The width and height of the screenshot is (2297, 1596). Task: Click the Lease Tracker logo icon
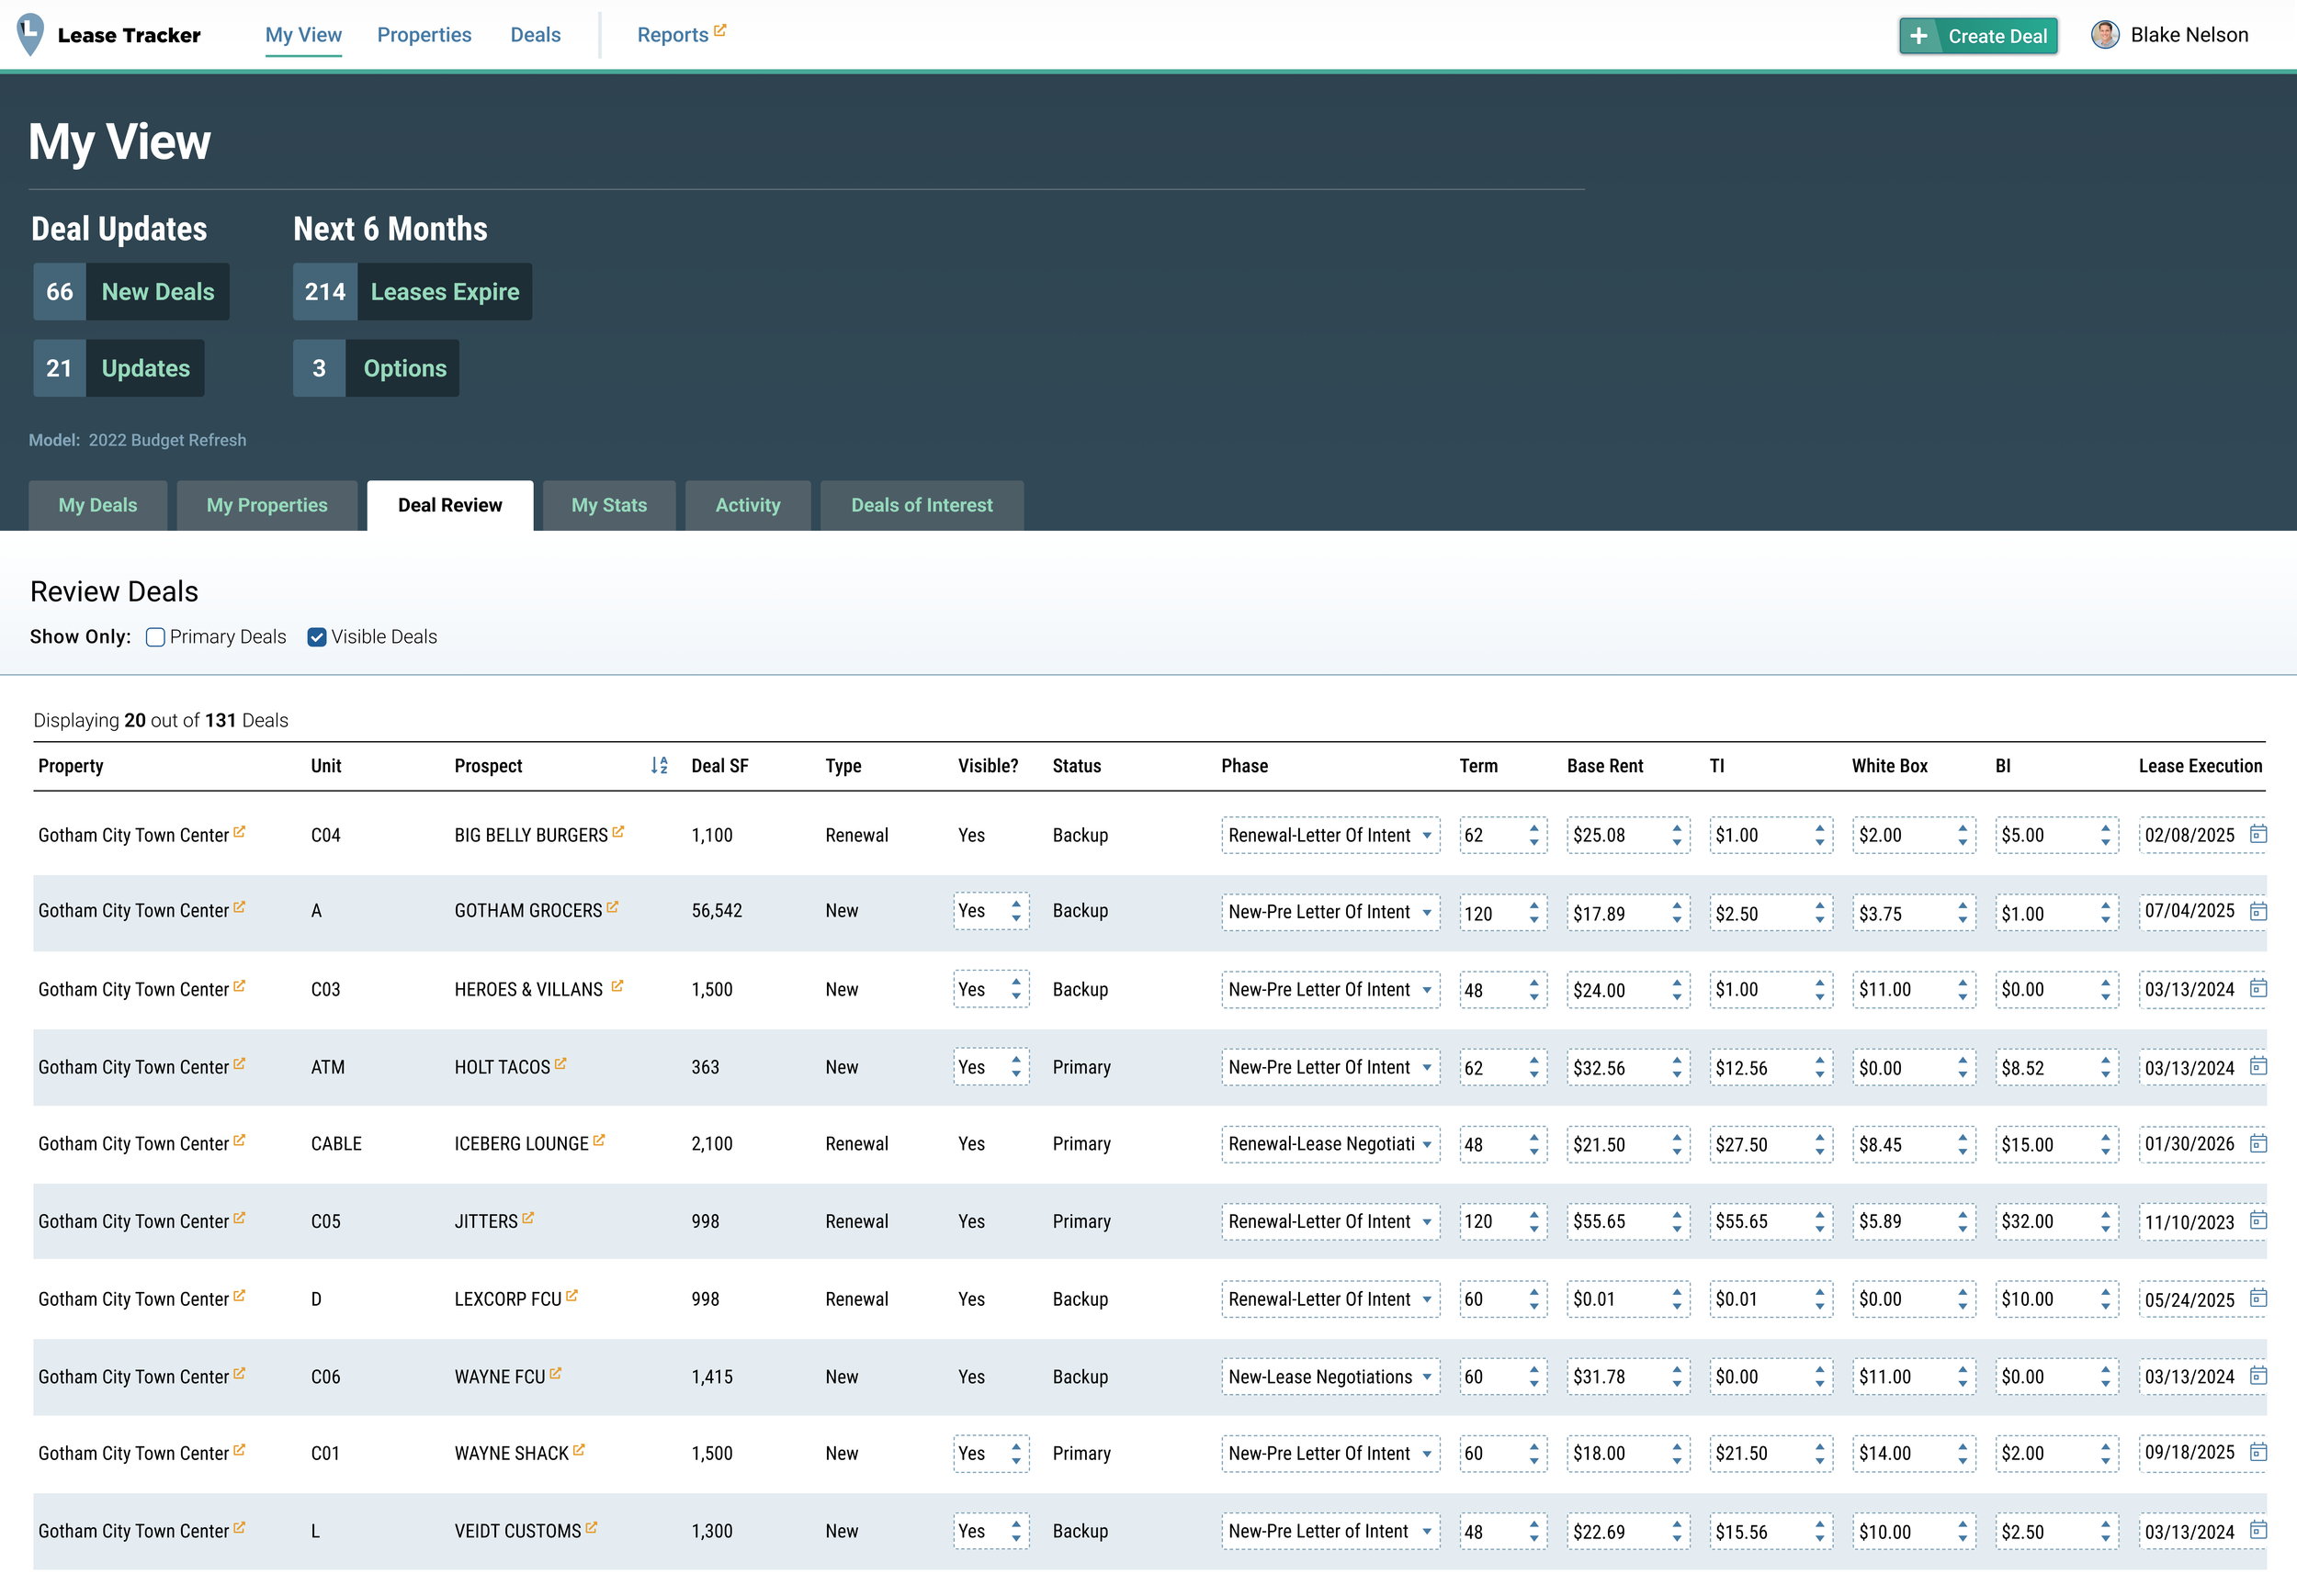point(31,34)
